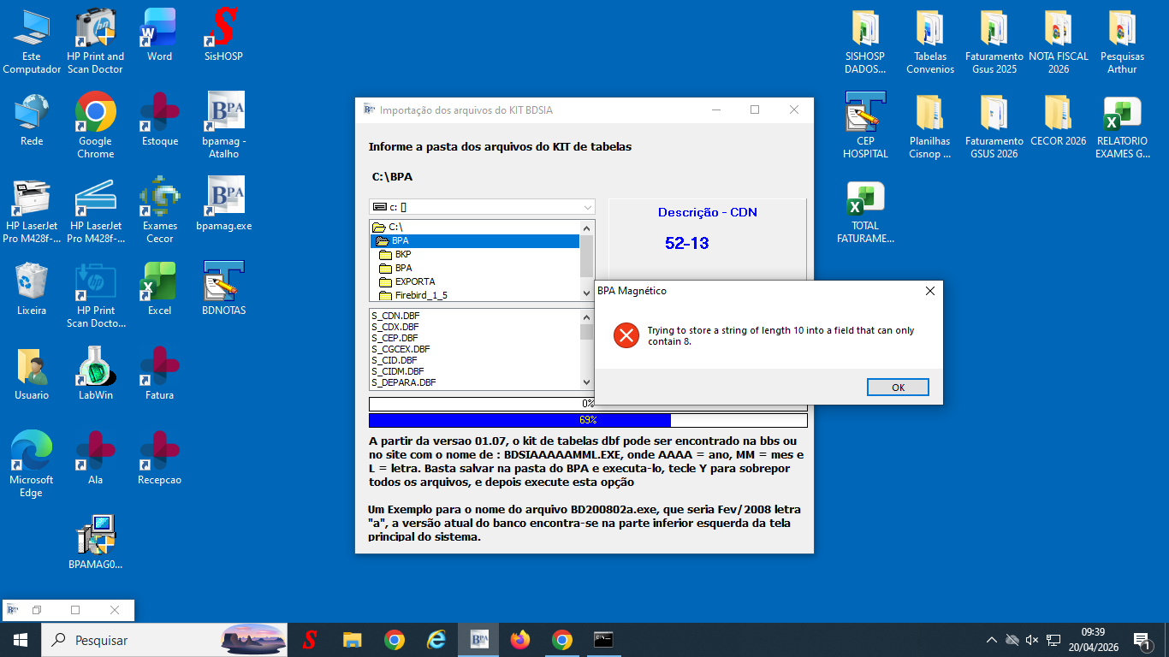The image size is (1169, 657).
Task: Select the CEP HOSPITAL desktop icon
Action: [x=865, y=126]
